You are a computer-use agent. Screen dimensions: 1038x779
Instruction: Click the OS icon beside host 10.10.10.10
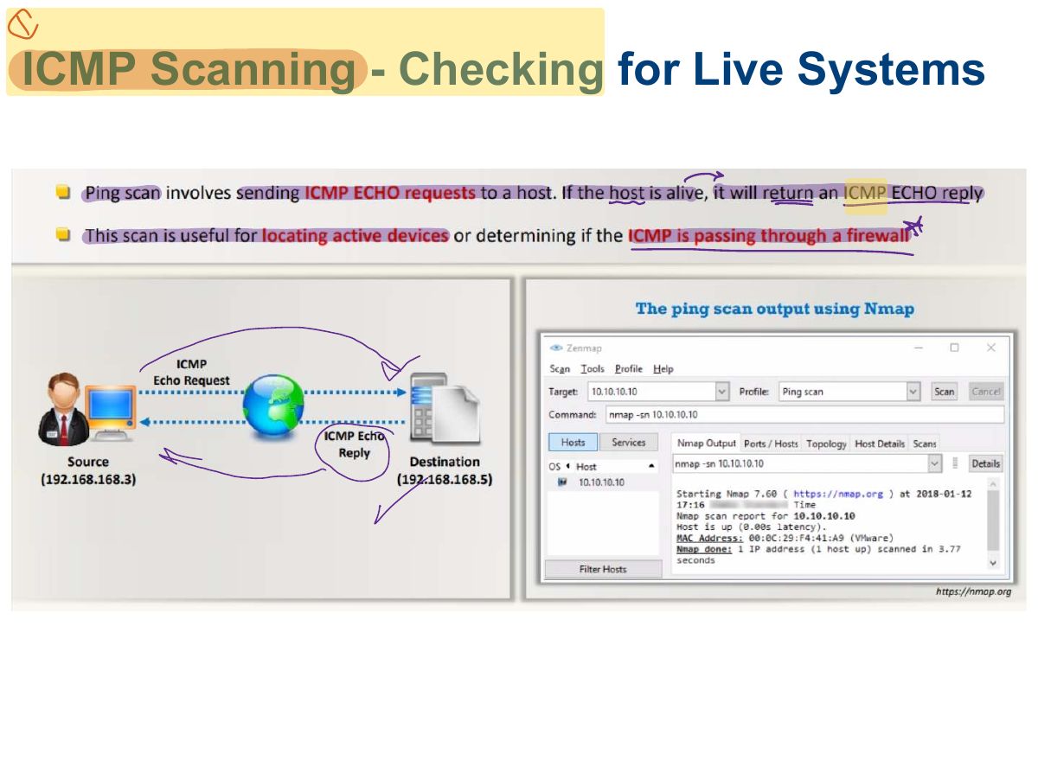[562, 482]
